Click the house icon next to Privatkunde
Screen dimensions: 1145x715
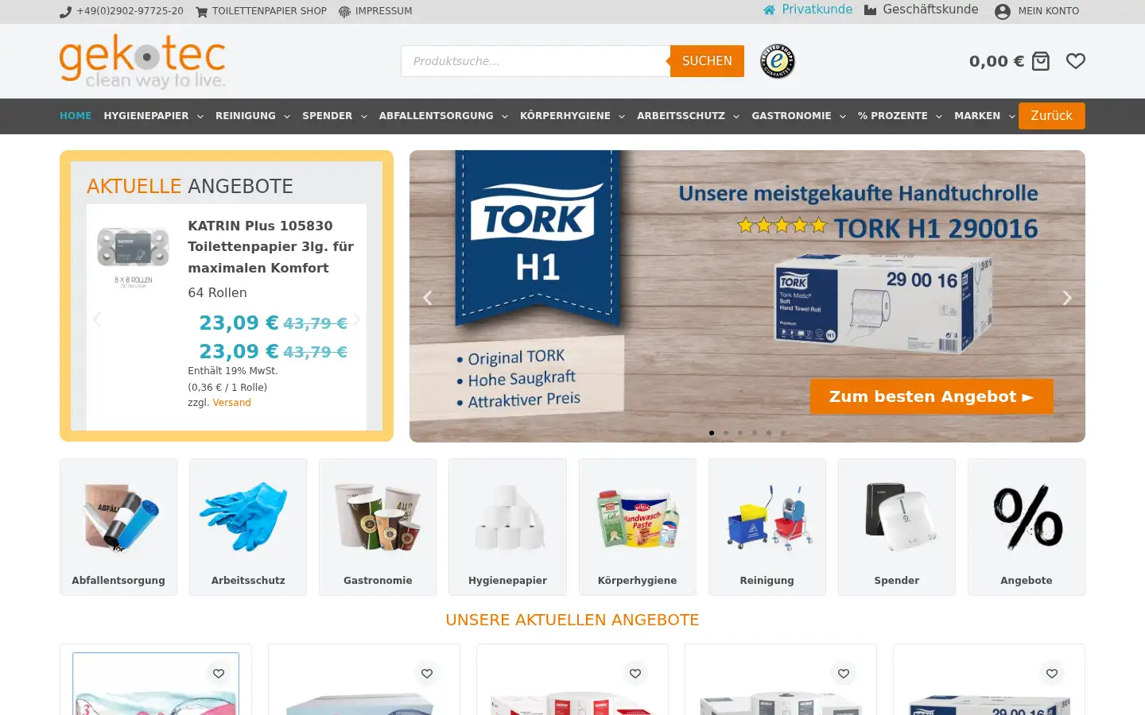[769, 10]
